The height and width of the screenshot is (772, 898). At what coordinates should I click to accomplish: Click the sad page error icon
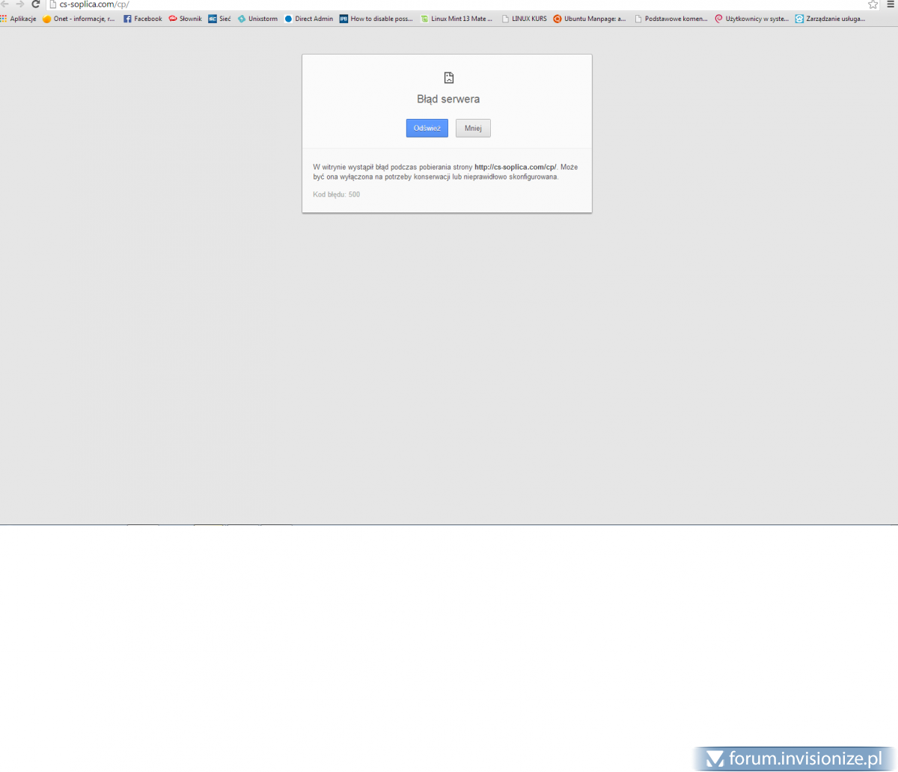(449, 78)
